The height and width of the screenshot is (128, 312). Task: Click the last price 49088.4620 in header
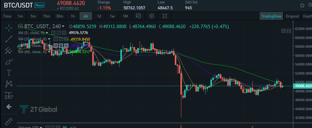pyautogui.click(x=71, y=3)
